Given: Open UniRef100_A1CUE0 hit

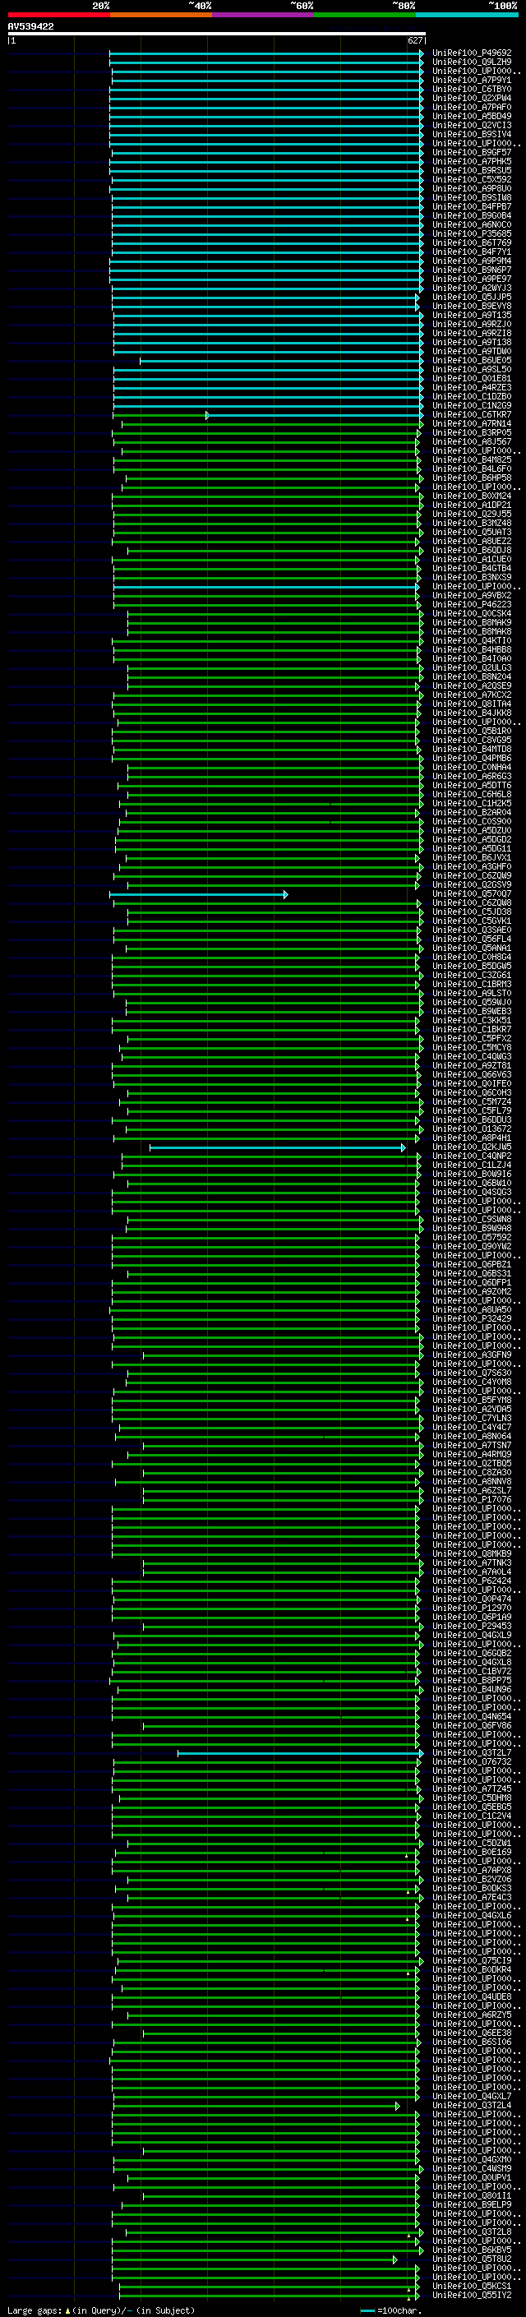Looking at the screenshot, I should (472, 560).
